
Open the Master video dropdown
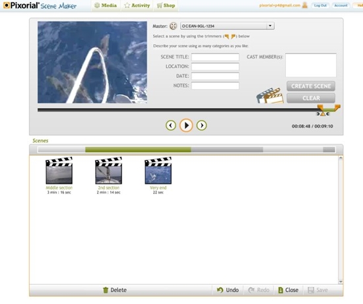pos(270,26)
